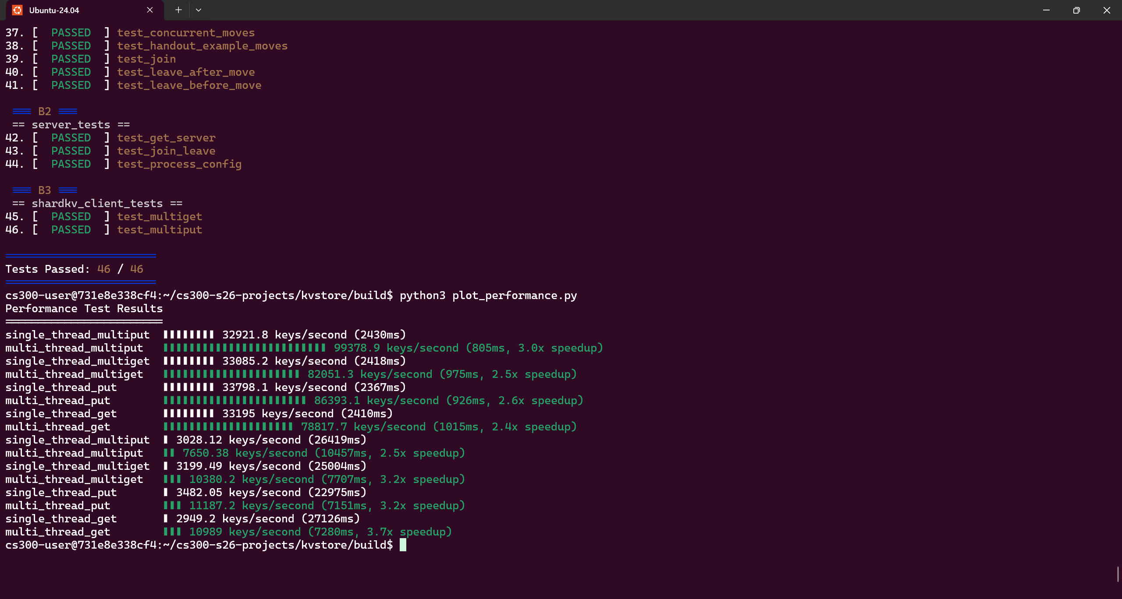Click the B3 section header
Image resolution: width=1122 pixels, height=599 pixels.
[45, 190]
